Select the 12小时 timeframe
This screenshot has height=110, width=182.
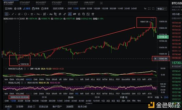tap(96, 101)
